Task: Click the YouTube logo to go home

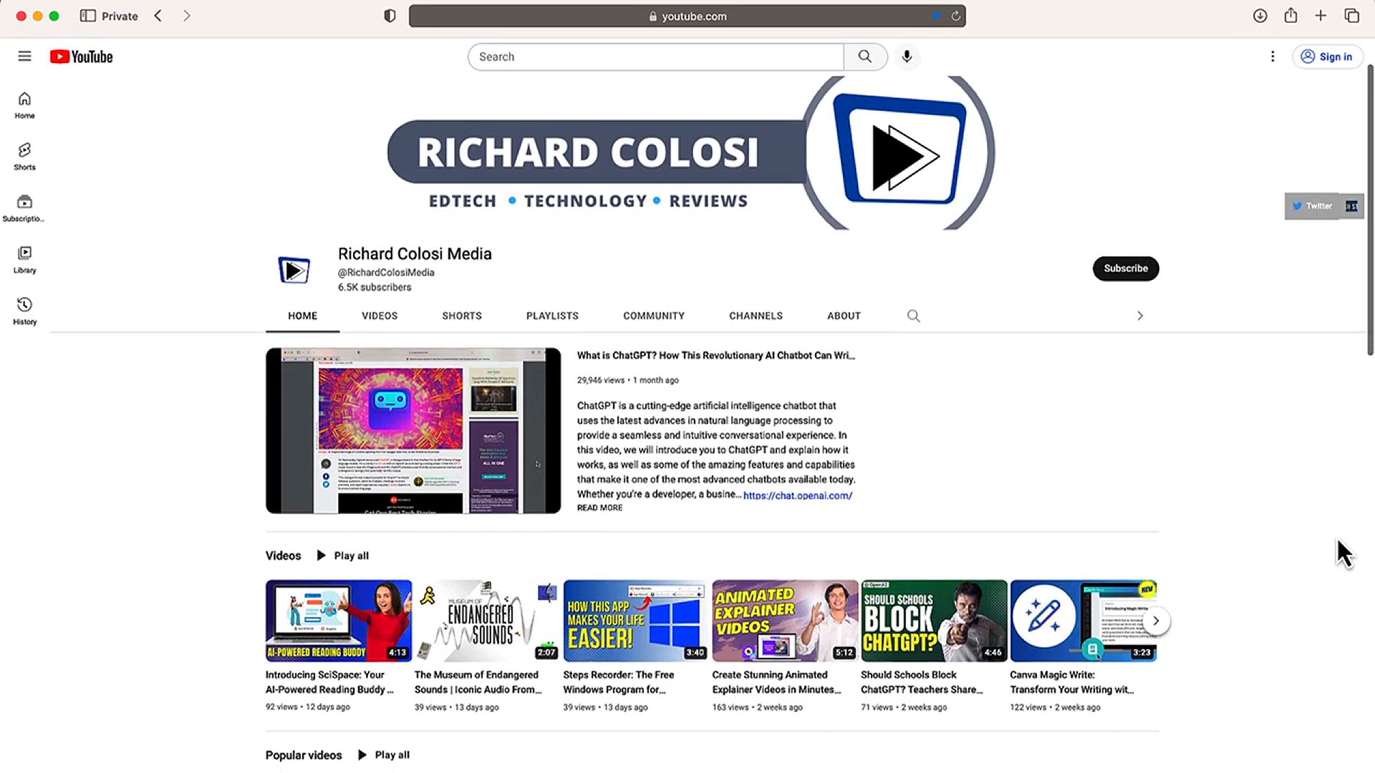Action: 80,56
